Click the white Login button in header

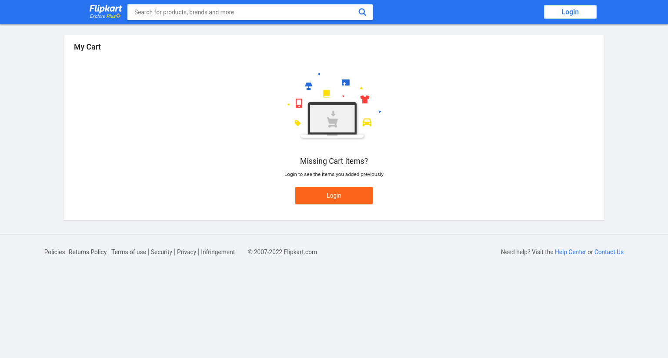[570, 12]
